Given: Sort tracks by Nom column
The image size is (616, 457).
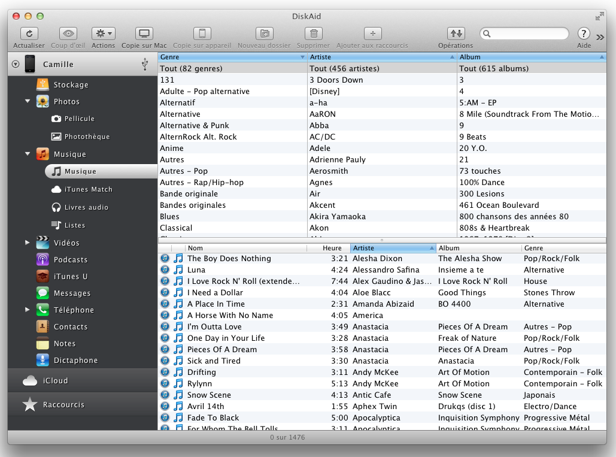Looking at the screenshot, I should pyautogui.click(x=245, y=248).
